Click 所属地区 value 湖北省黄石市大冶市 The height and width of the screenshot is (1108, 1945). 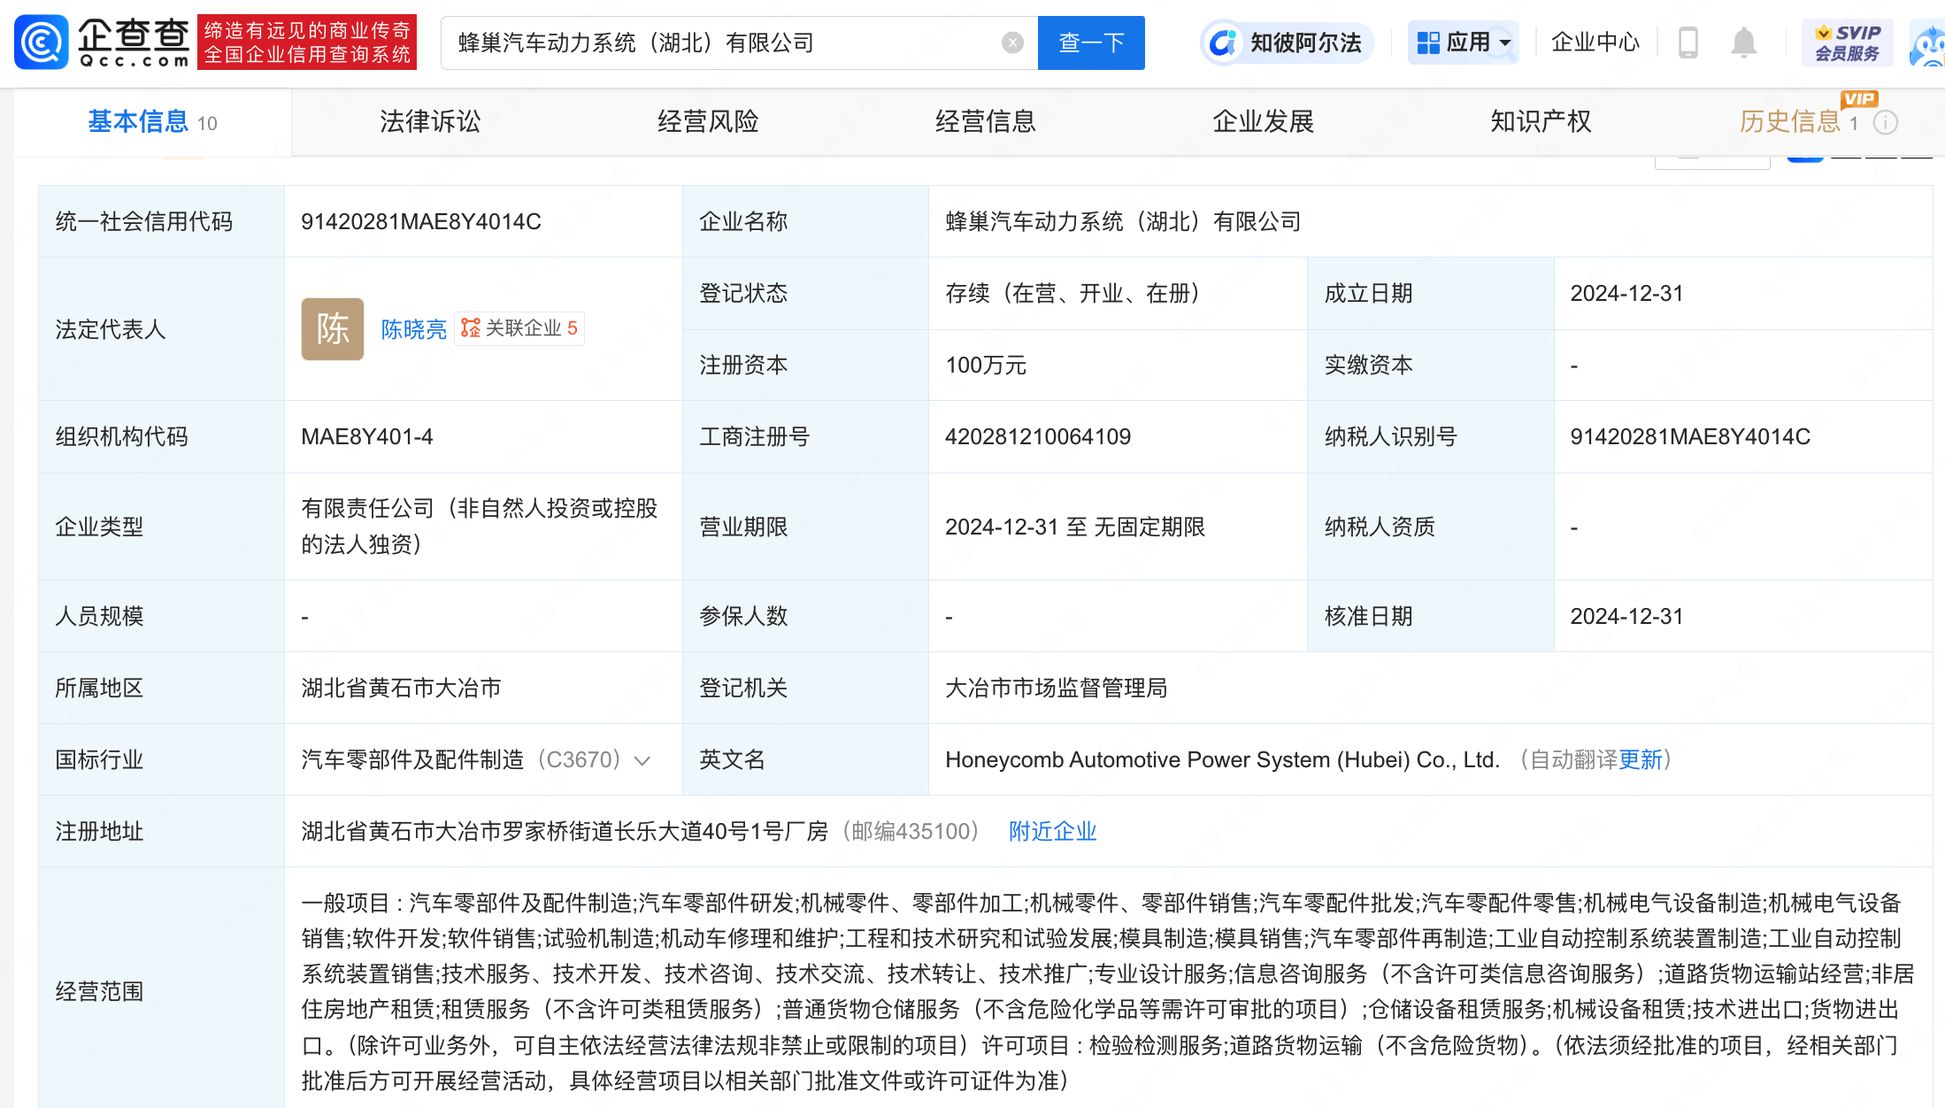[x=401, y=689]
